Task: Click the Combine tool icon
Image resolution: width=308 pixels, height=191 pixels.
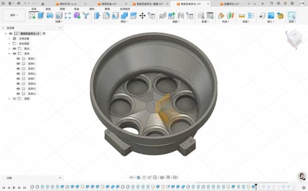Action: click(x=124, y=15)
